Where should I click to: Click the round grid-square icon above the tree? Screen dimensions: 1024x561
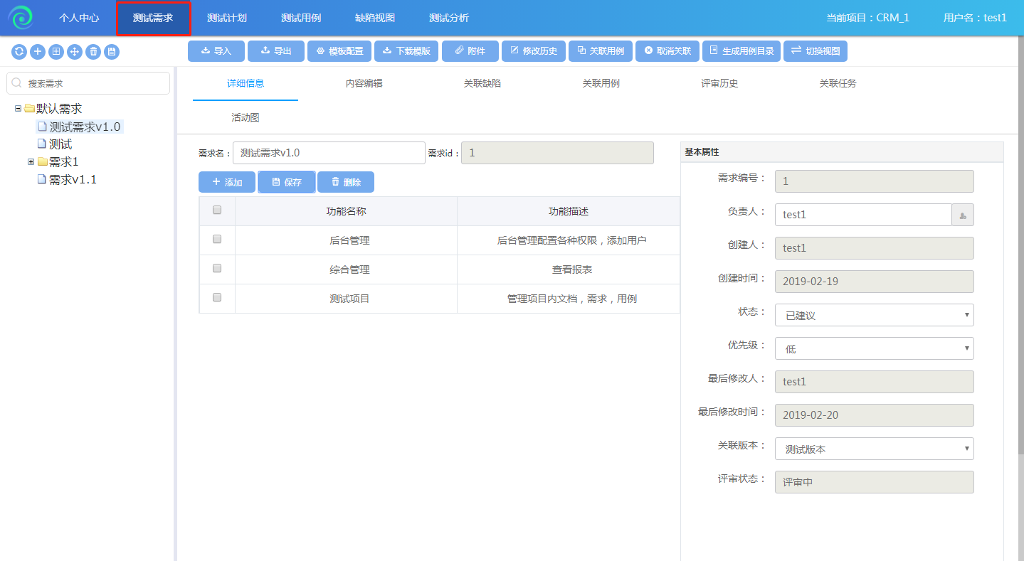pyautogui.click(x=56, y=52)
